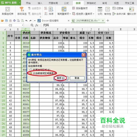
Task: Expand the 拒绝录入重复项 dropdown arrow
Action: point(94,14)
